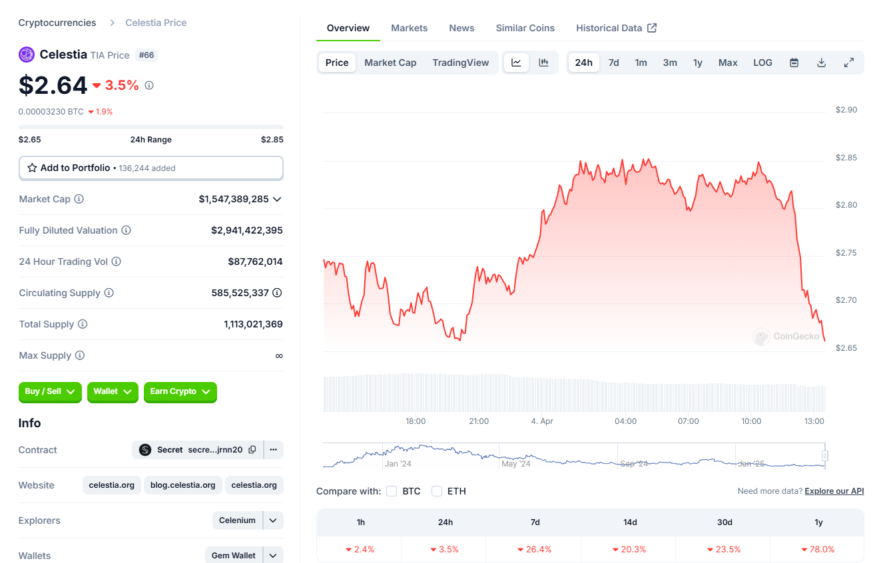Switch the chart to Market Cap
Image resolution: width=877 pixels, height=563 pixels.
(x=390, y=63)
